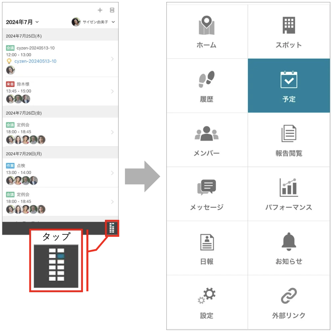The image size is (334, 334).
Task: Open the 2024年7月 month dropdown
Action: pos(22,22)
